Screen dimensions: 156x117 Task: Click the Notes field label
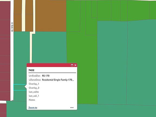tap(32, 100)
